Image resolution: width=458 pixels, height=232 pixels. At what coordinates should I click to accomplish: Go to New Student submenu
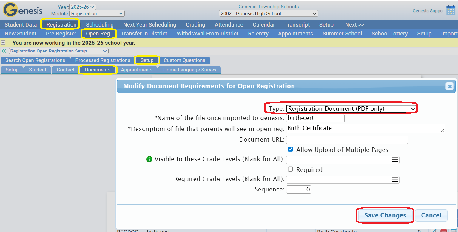[x=21, y=34]
